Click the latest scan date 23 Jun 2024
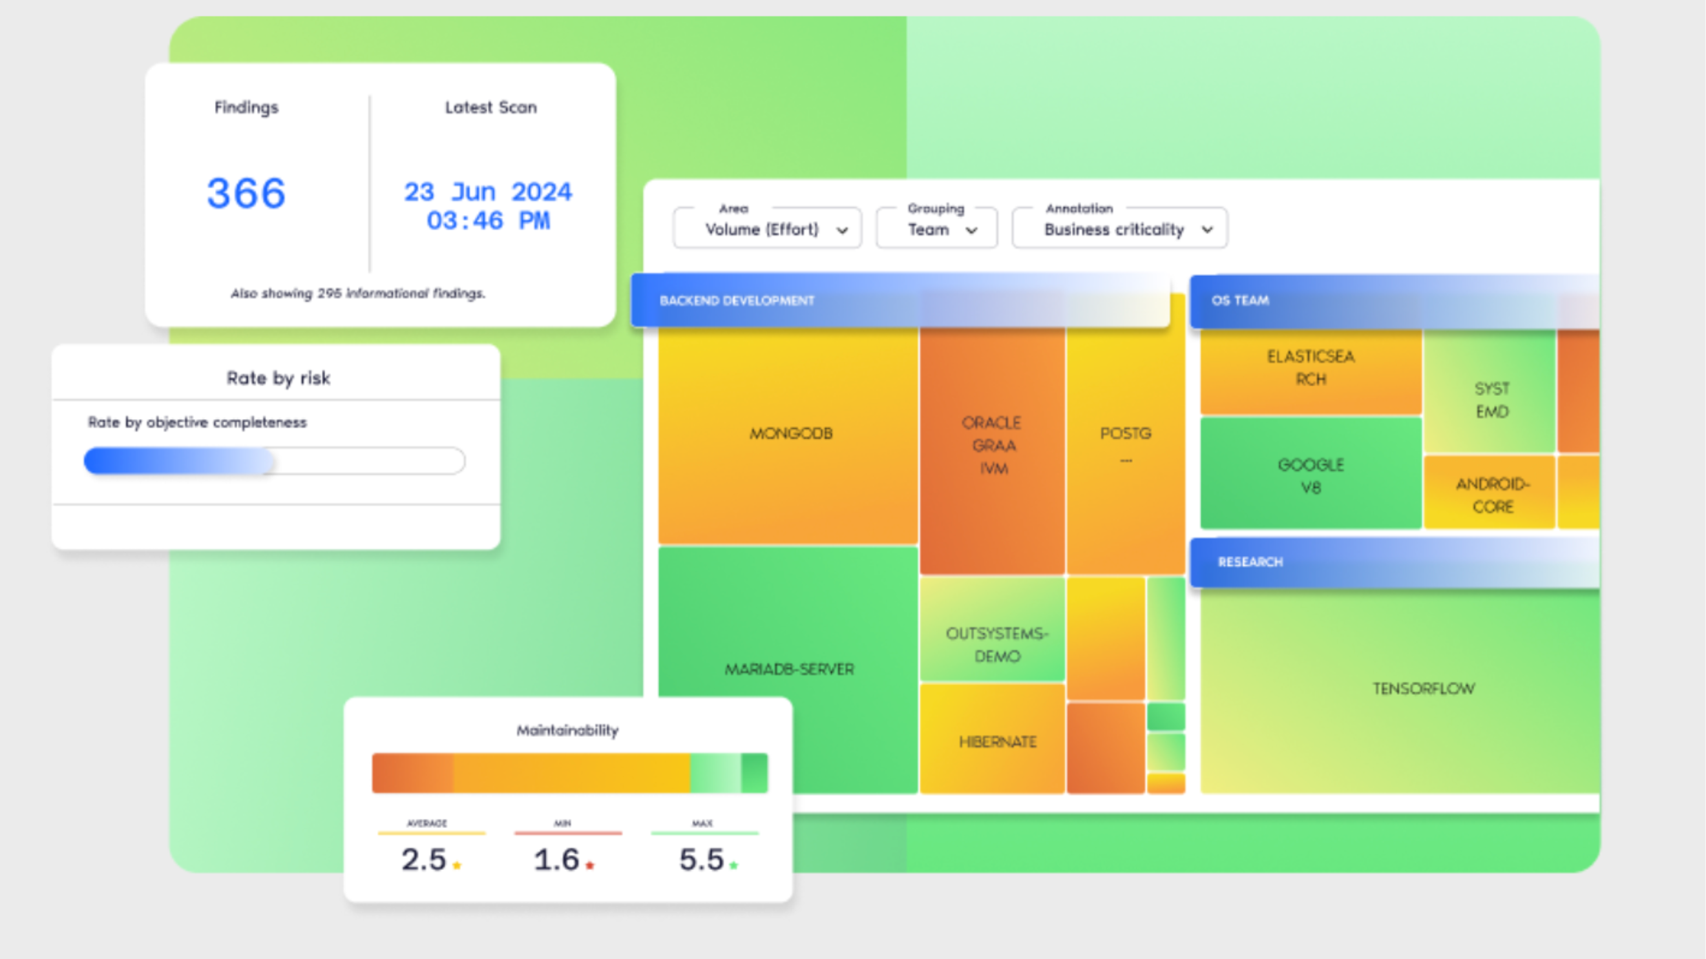 click(488, 192)
